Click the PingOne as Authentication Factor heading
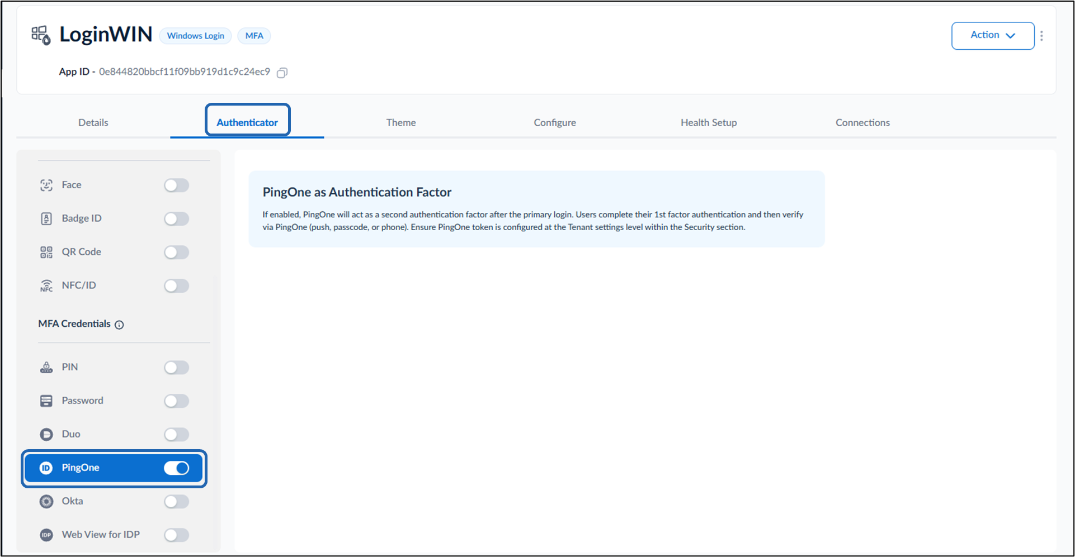Screen dimensions: 1075x557 (x=357, y=192)
